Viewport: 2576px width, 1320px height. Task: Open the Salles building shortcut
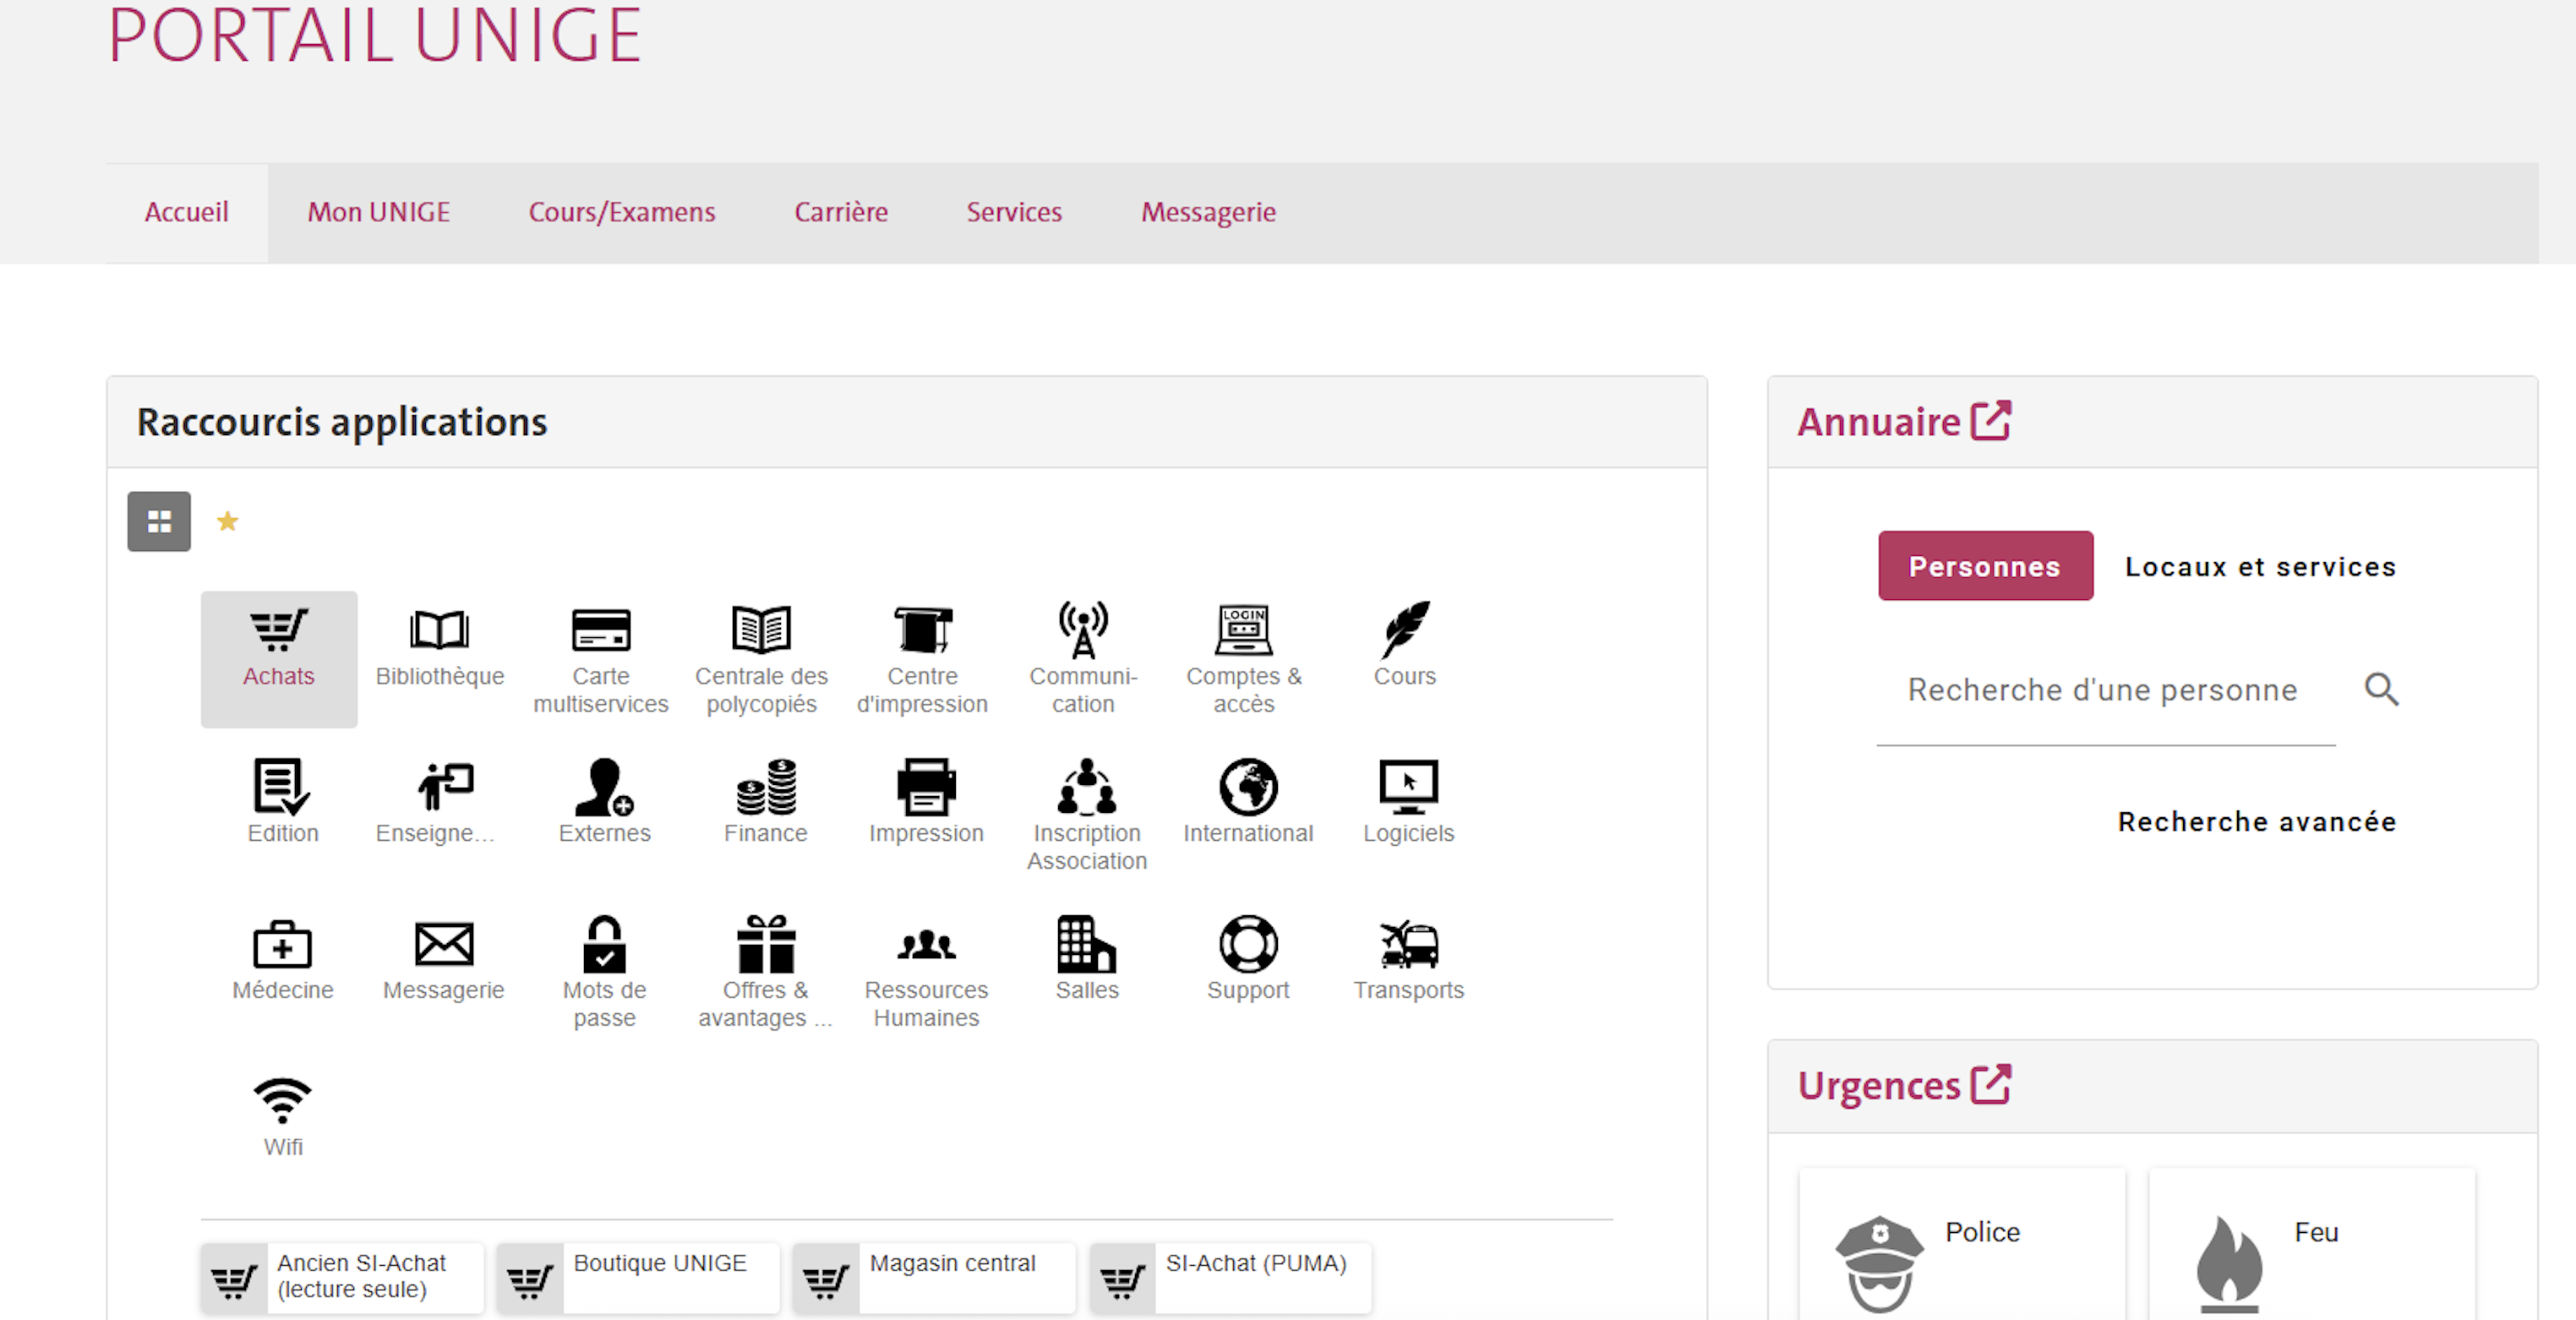point(1087,944)
